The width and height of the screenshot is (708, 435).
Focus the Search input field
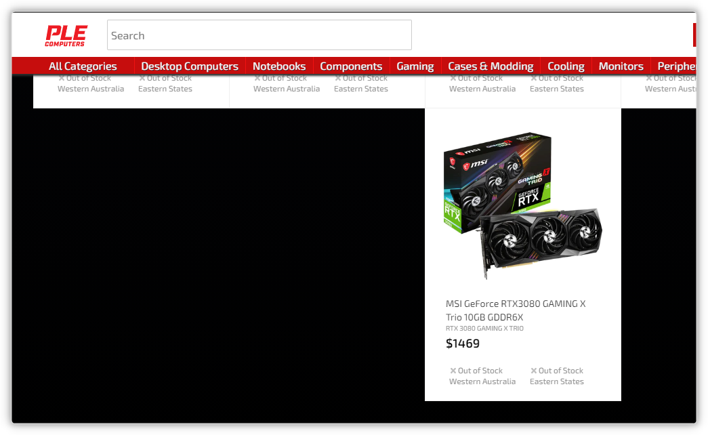point(259,35)
